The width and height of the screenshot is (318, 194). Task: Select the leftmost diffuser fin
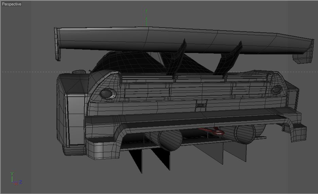coord(136,161)
